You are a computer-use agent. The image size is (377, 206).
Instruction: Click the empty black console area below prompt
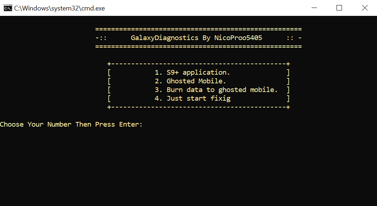tap(189, 168)
